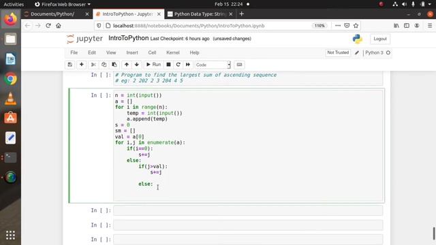The height and width of the screenshot is (245, 436).
Task: Click the pencil edit icon near Python 3
Action: (x=357, y=52)
